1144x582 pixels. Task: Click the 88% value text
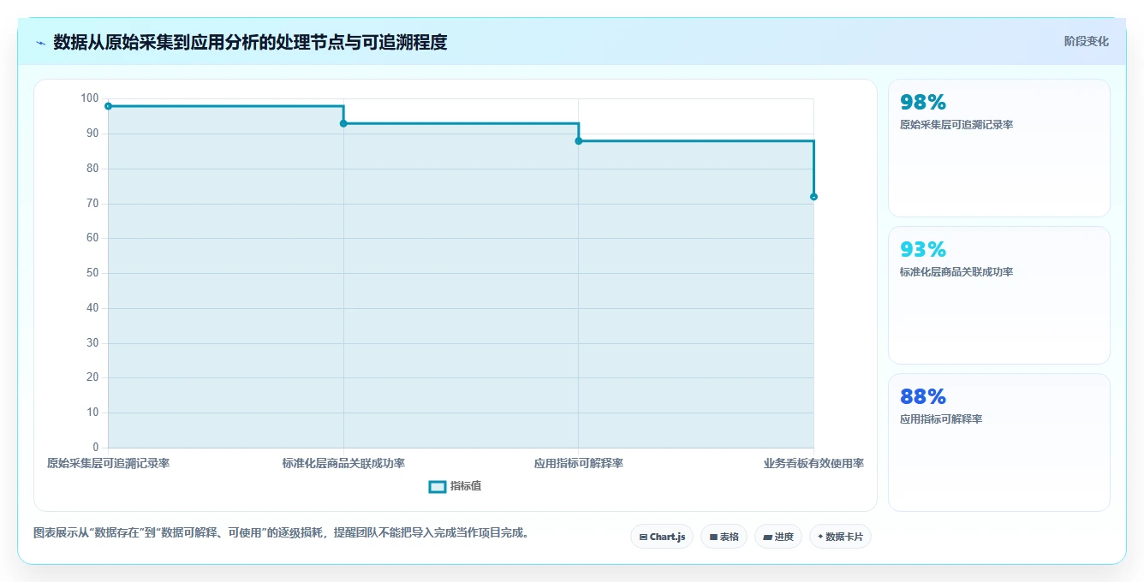pyautogui.click(x=923, y=396)
